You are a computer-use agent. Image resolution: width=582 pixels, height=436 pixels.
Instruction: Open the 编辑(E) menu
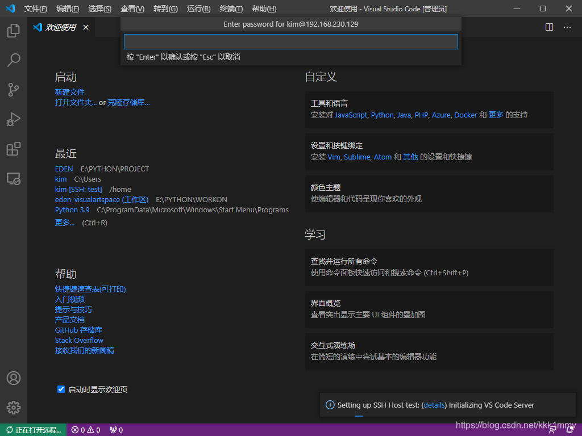tap(68, 9)
